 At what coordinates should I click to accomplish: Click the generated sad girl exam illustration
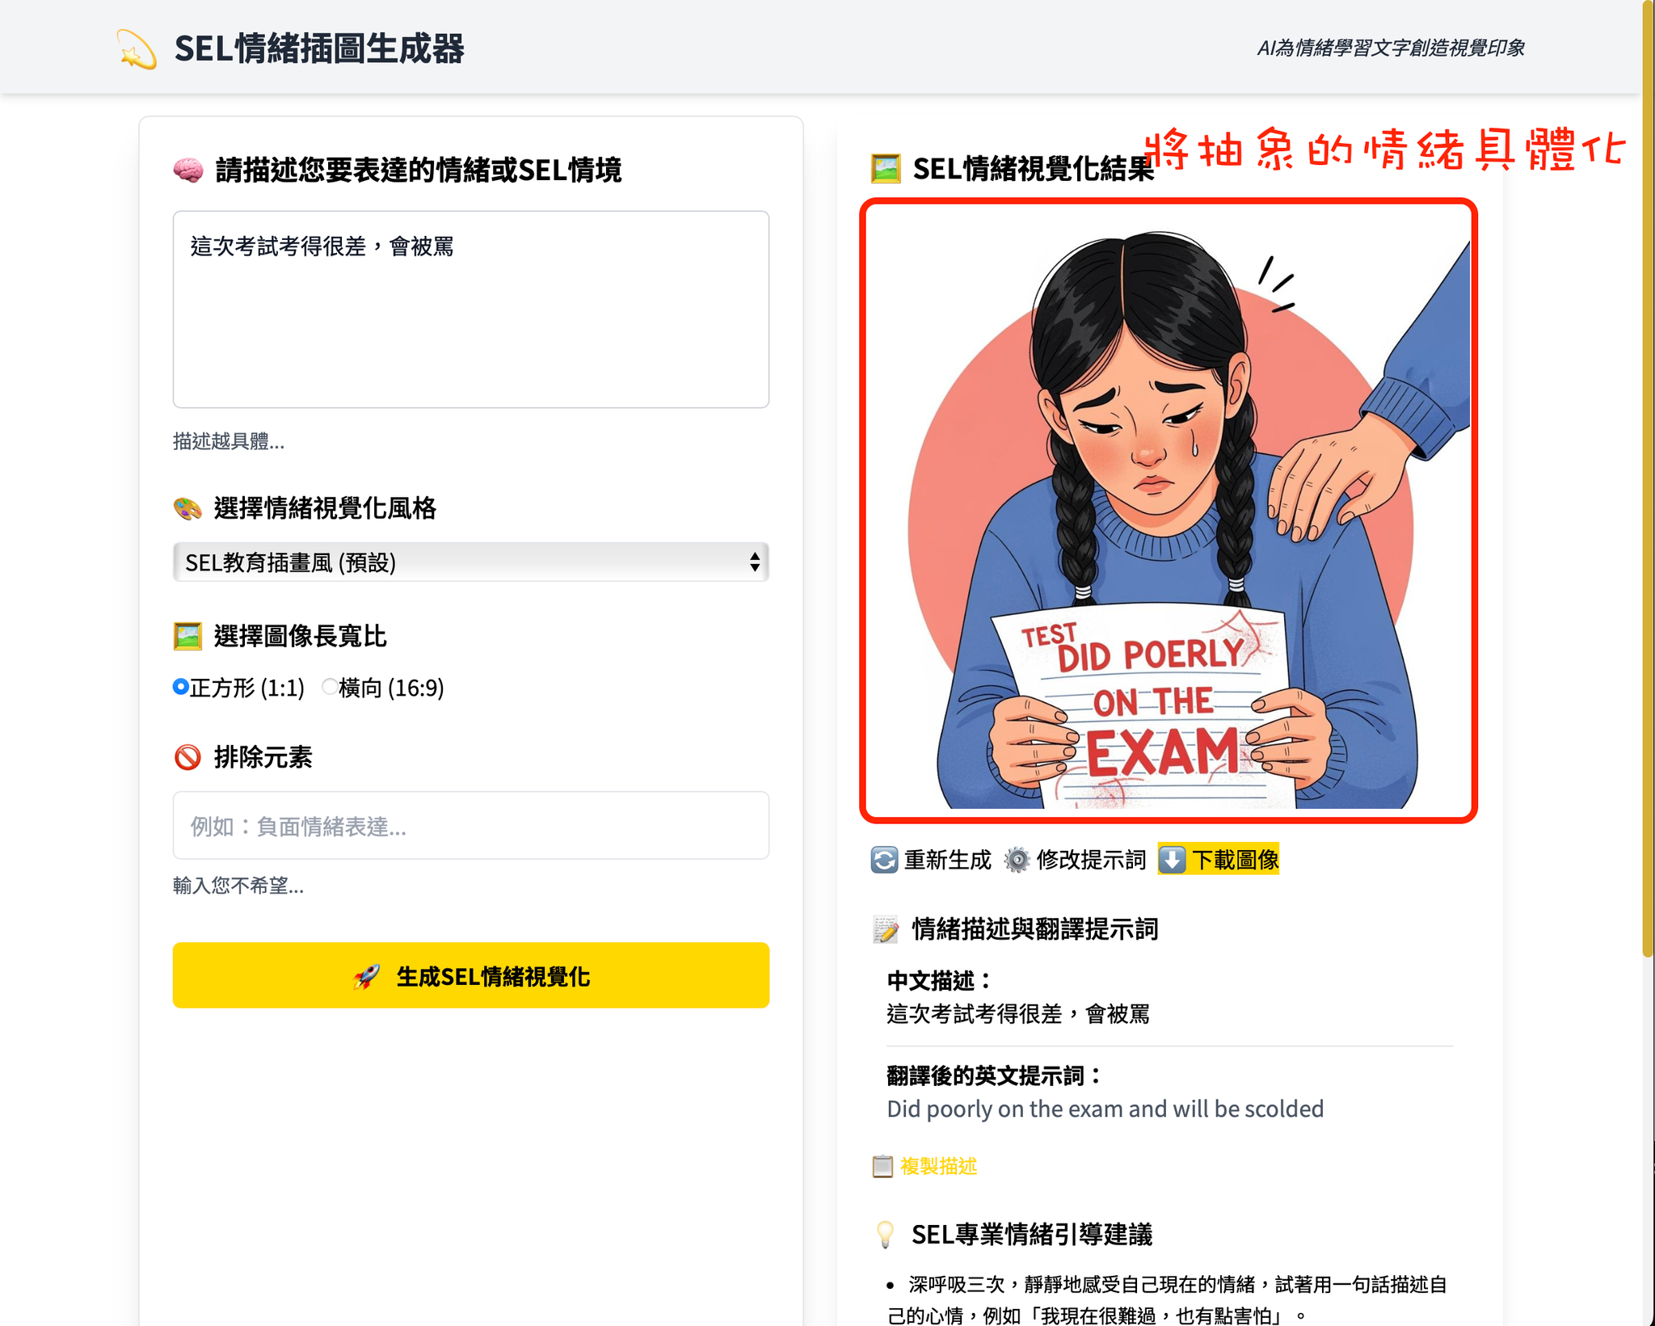click(1169, 511)
